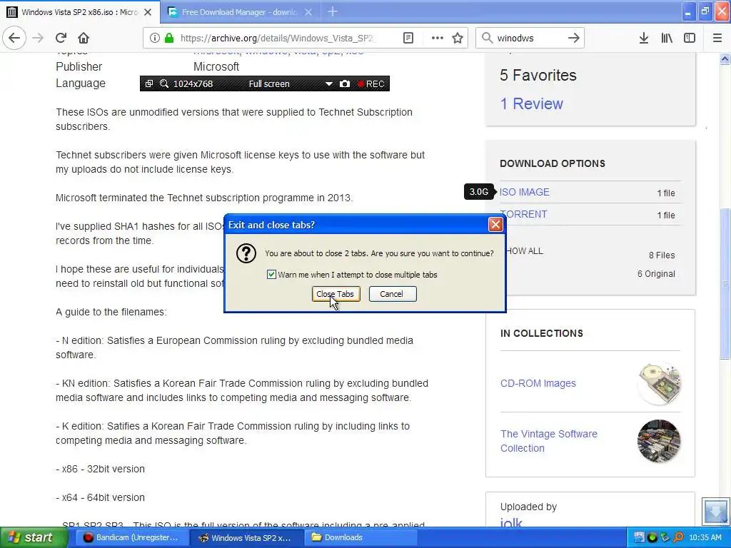Click the search box containing winodws
This screenshot has height=548, width=731.
point(530,39)
